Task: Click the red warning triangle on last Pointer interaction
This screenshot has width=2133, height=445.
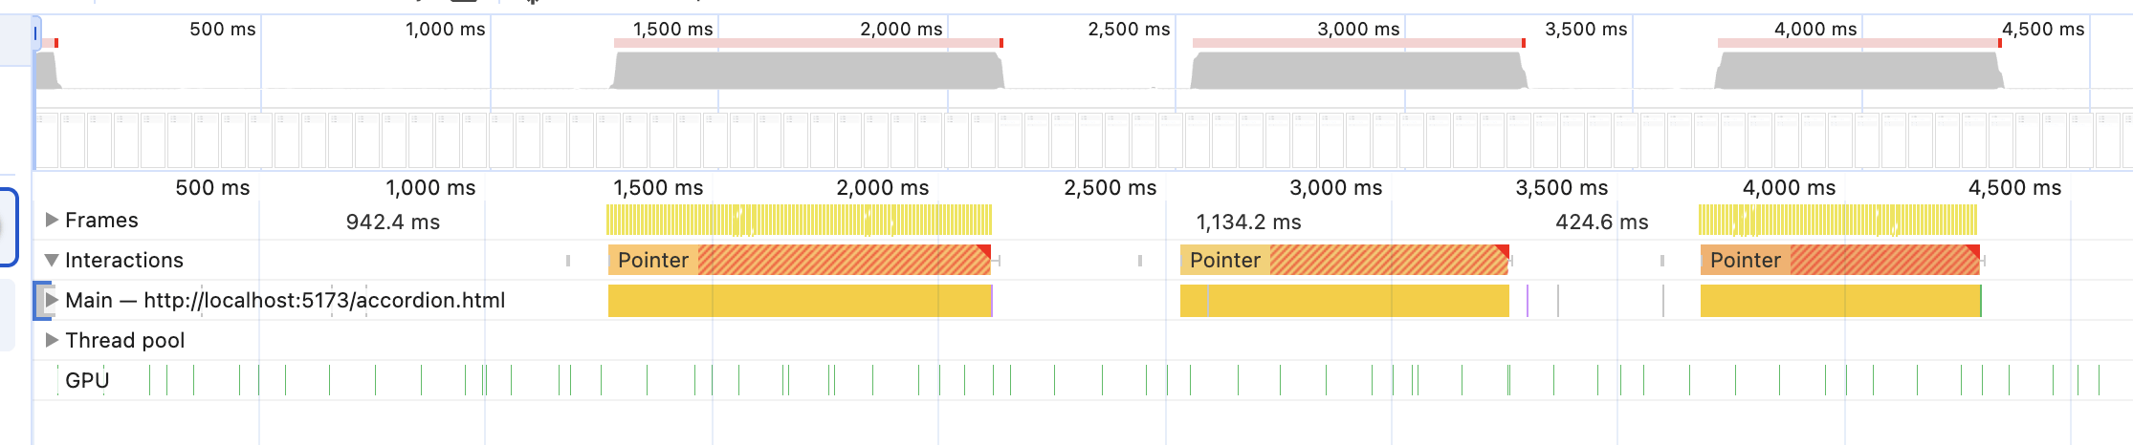Action: pos(1973,250)
